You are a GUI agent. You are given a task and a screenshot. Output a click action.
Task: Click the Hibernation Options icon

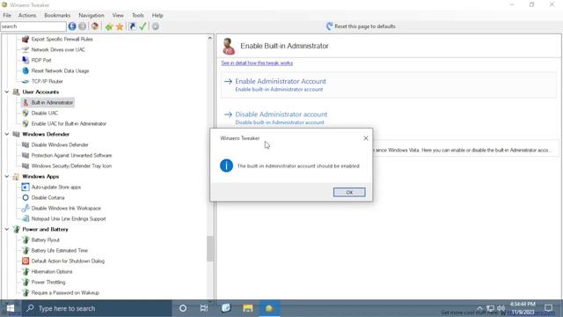click(26, 271)
